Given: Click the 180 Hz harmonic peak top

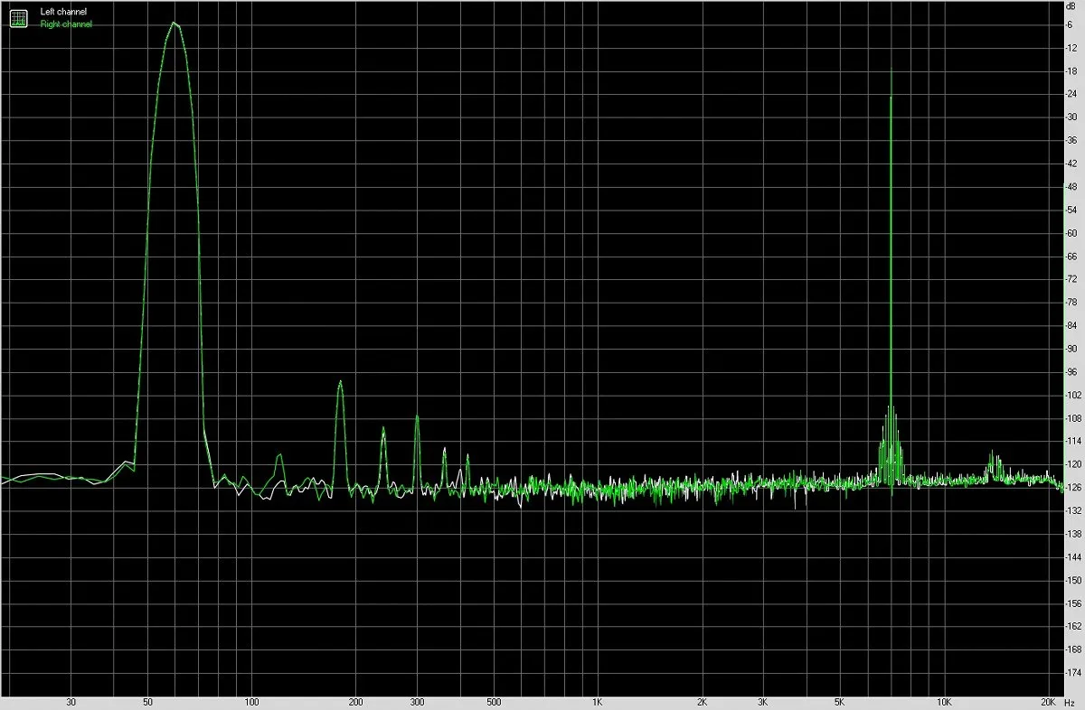Looking at the screenshot, I should click(340, 382).
